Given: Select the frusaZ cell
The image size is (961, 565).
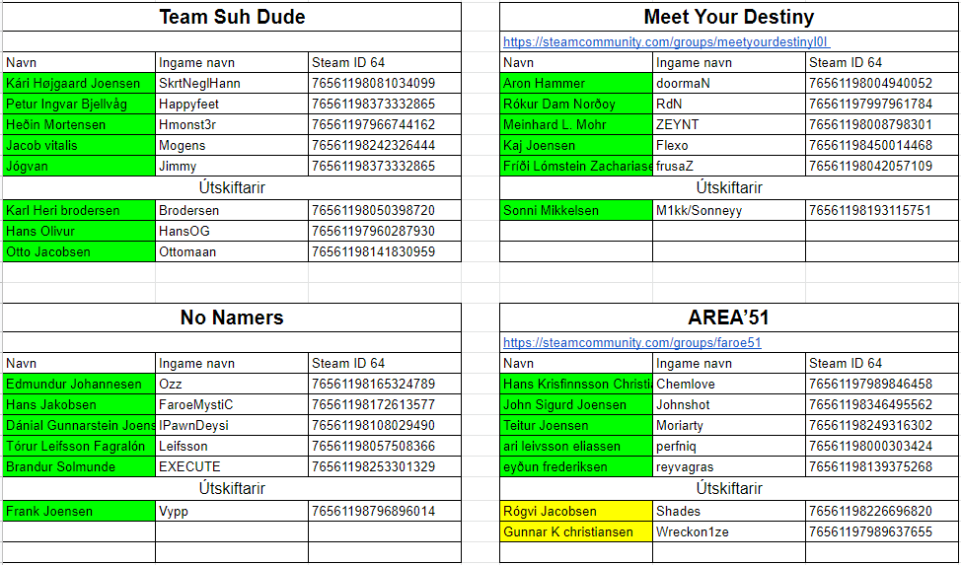Looking at the screenshot, I should tap(729, 167).
